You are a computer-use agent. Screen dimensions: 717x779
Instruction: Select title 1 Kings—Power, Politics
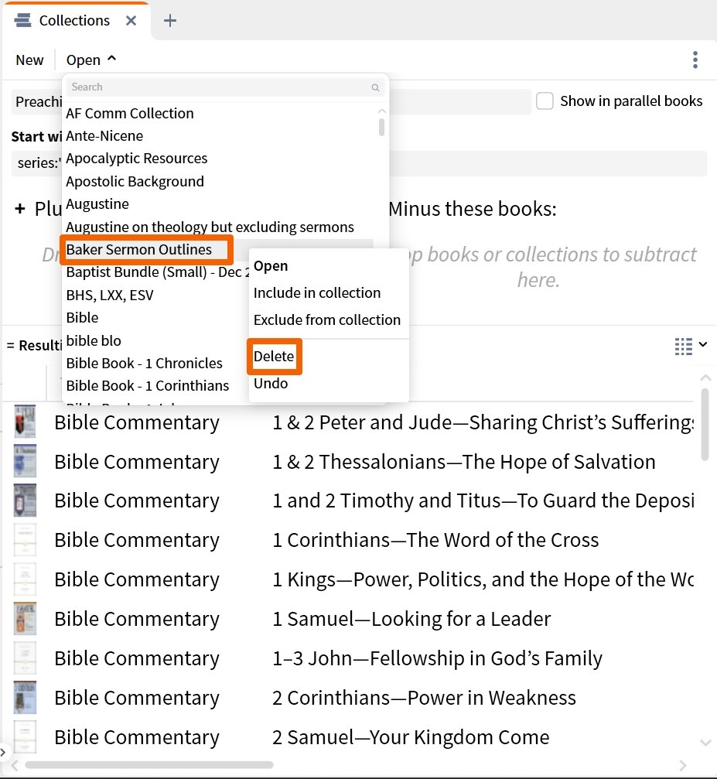pyautogui.click(x=483, y=579)
